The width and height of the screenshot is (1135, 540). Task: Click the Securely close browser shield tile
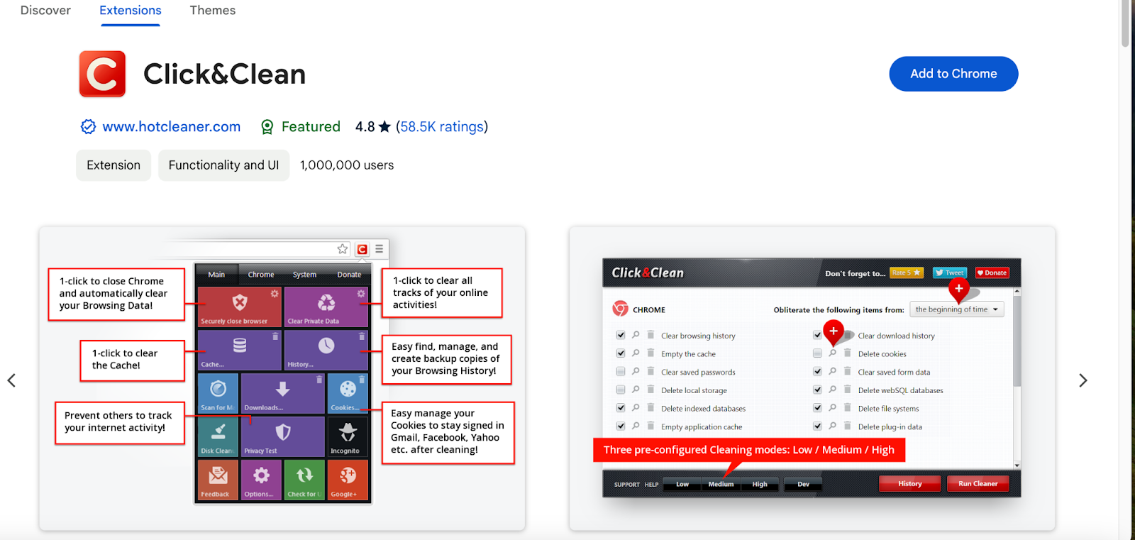click(x=239, y=307)
